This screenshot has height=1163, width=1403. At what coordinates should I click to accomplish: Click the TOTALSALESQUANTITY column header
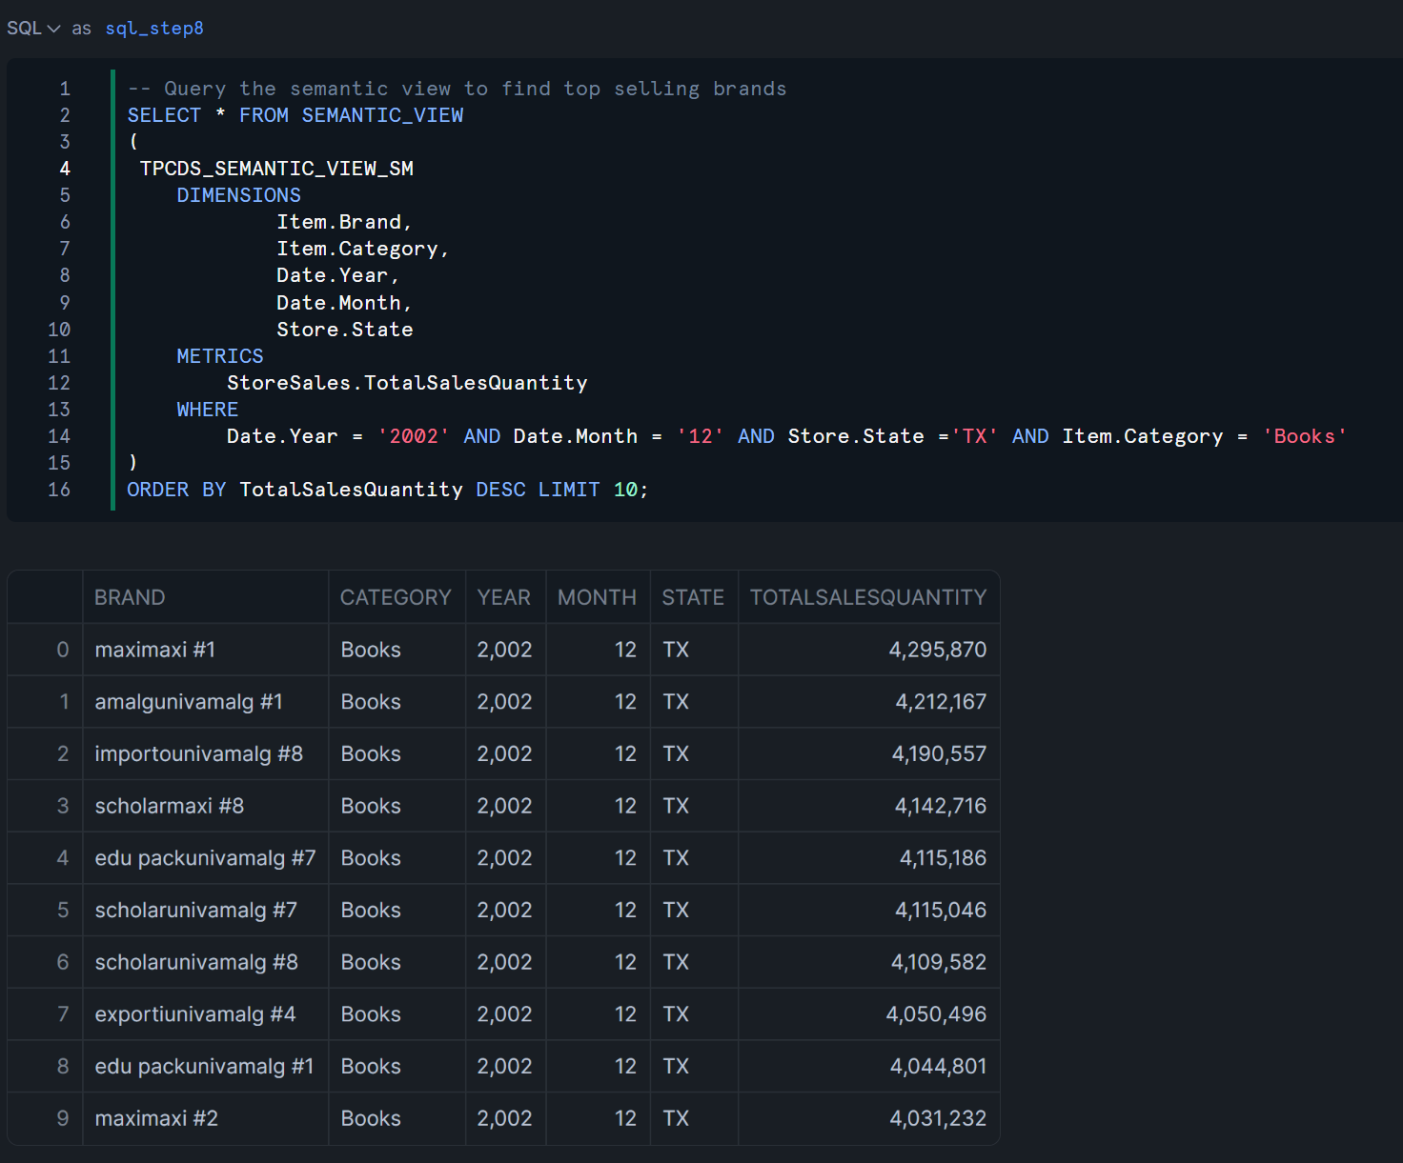click(x=868, y=597)
